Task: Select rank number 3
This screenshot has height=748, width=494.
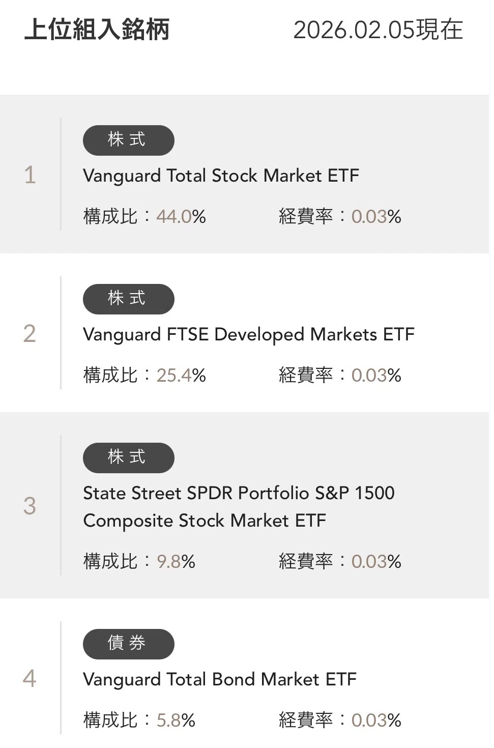Action: coord(30,506)
